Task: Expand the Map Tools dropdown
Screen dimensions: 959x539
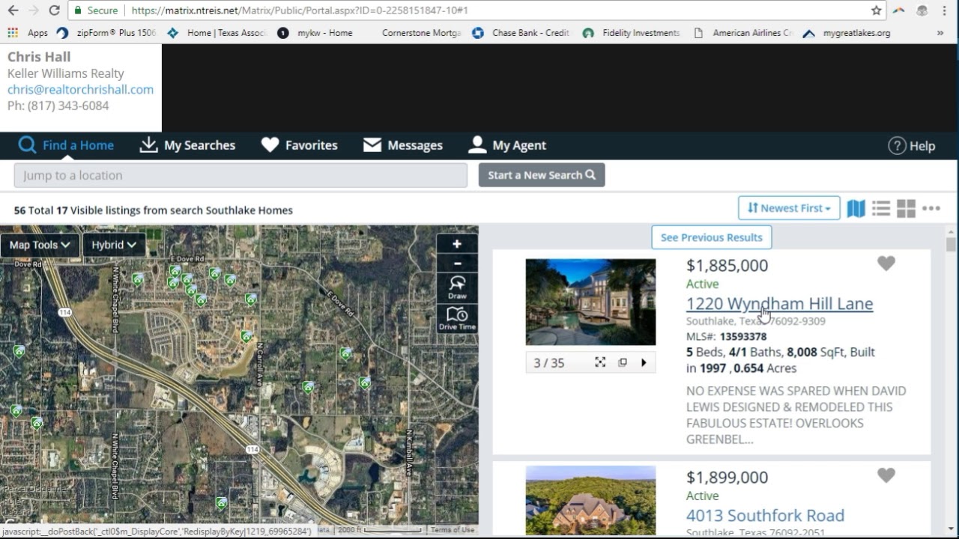Action: coord(40,245)
